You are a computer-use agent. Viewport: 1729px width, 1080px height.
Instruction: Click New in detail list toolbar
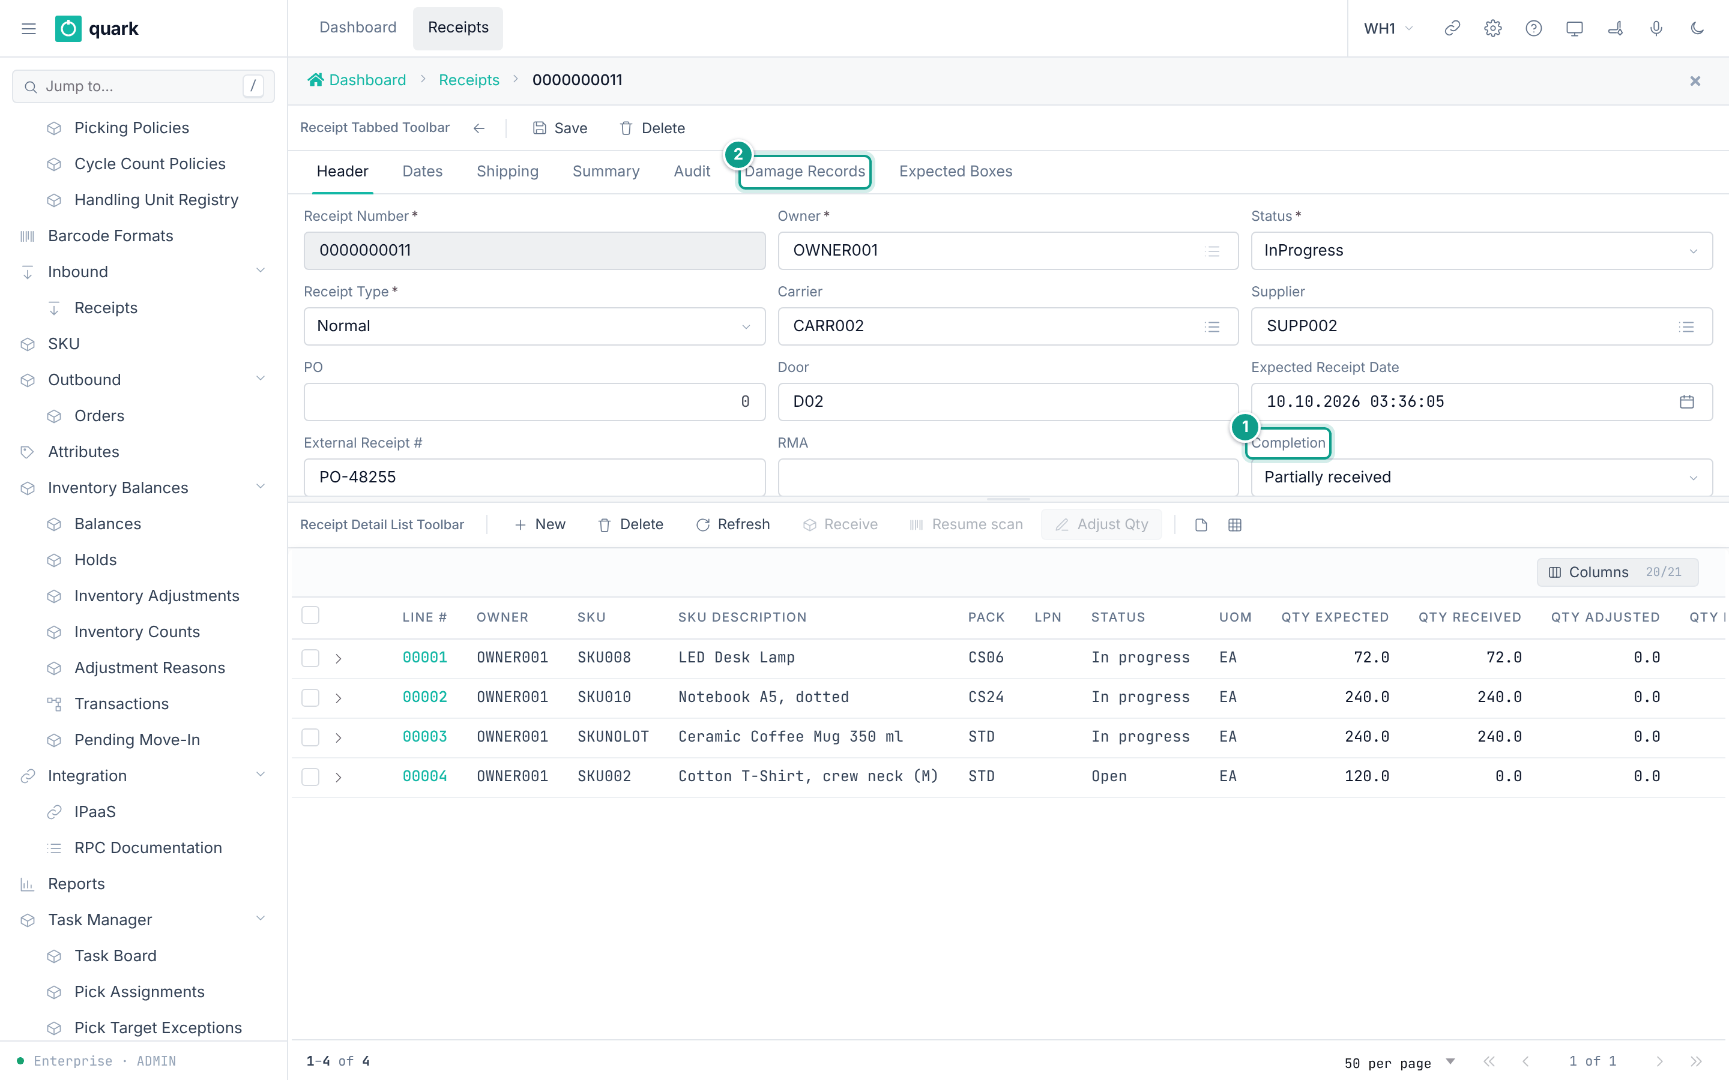(x=540, y=525)
